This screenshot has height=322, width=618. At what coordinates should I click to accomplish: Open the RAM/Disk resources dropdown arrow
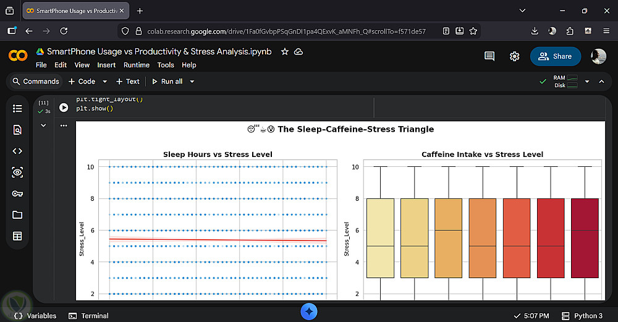[x=587, y=82]
